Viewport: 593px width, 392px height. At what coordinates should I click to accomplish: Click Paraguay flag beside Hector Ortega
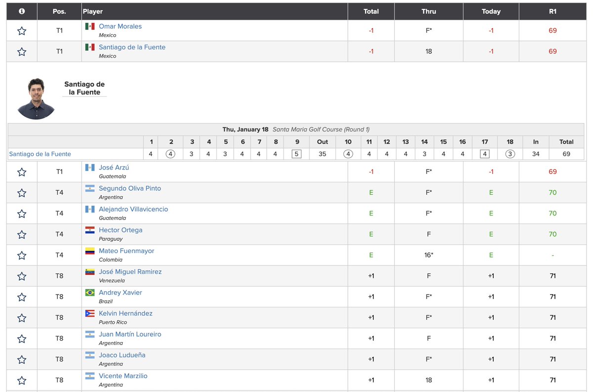click(x=89, y=230)
